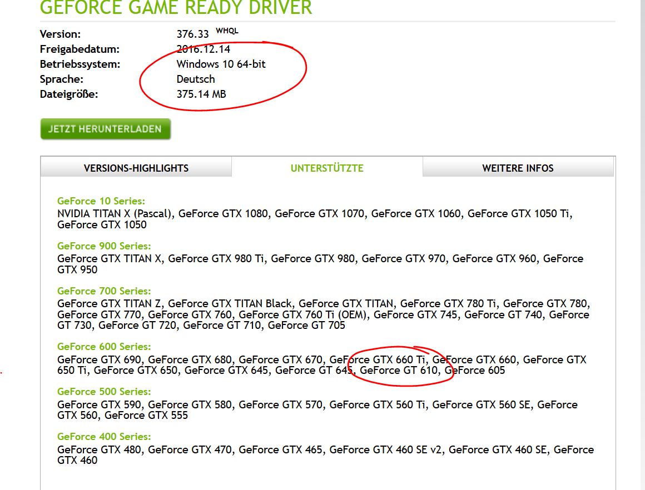The width and height of the screenshot is (645, 490).
Task: Click the GeForce 600 Series heading
Action: (104, 347)
